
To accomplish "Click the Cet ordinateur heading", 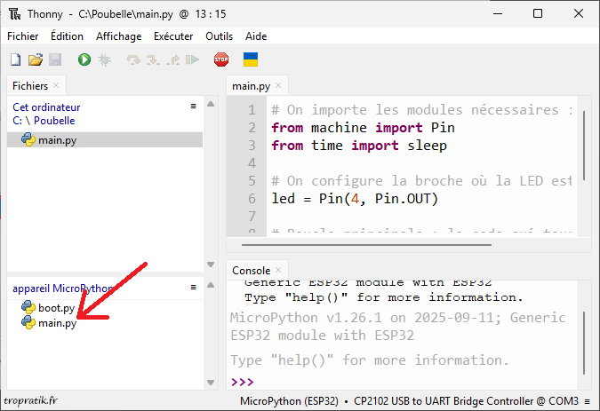I will click(x=46, y=107).
